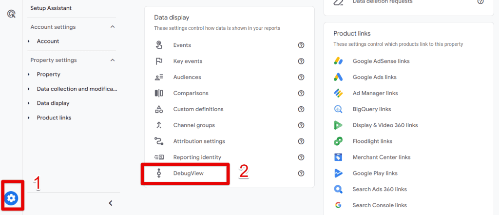Viewport: 499px width, 215px height.
Task: Click the Custom definitions icon
Action: coord(159,109)
